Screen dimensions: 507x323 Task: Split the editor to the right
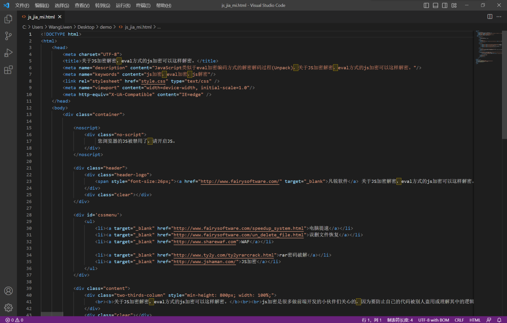[490, 17]
